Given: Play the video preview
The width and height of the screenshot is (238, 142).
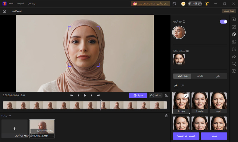Looking at the screenshot, I should coord(85,95).
